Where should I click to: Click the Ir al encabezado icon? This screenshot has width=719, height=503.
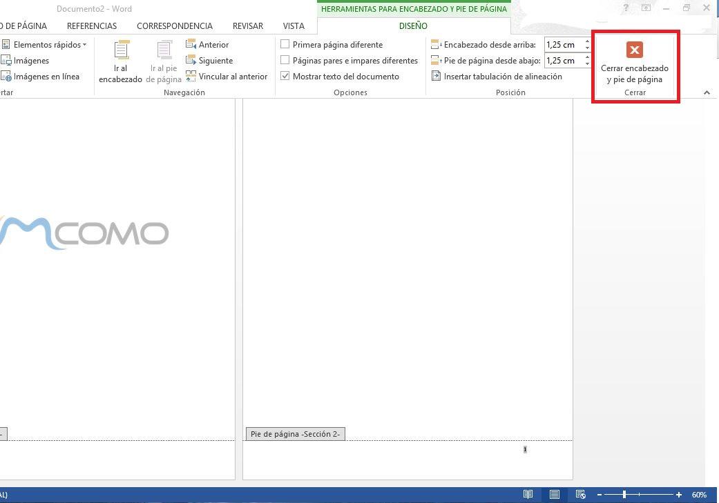click(121, 52)
